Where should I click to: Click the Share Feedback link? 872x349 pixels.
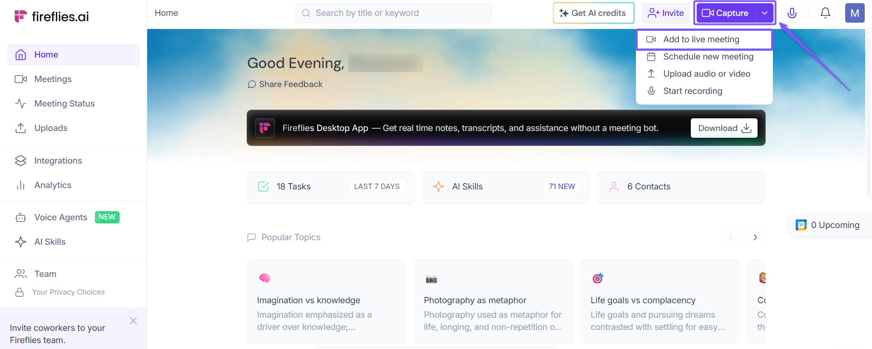pos(285,84)
